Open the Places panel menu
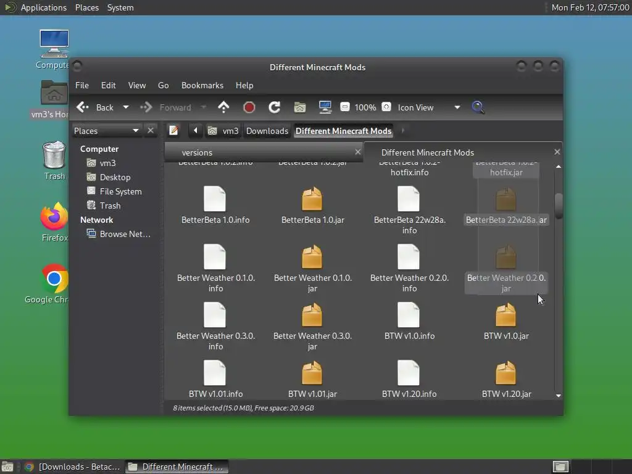 (86, 7)
